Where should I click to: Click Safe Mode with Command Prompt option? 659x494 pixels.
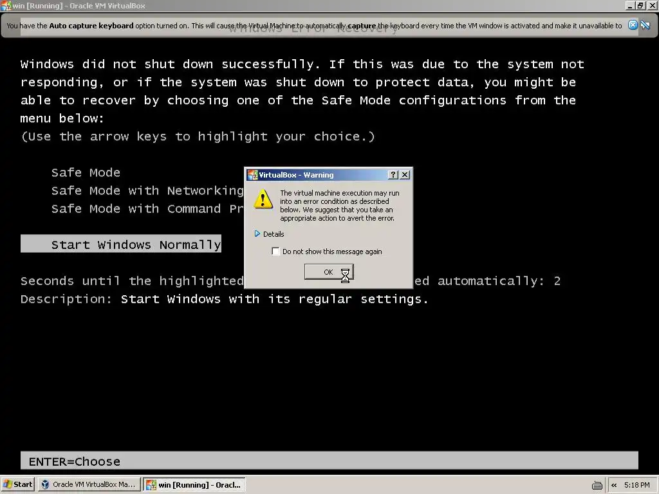[147, 209]
